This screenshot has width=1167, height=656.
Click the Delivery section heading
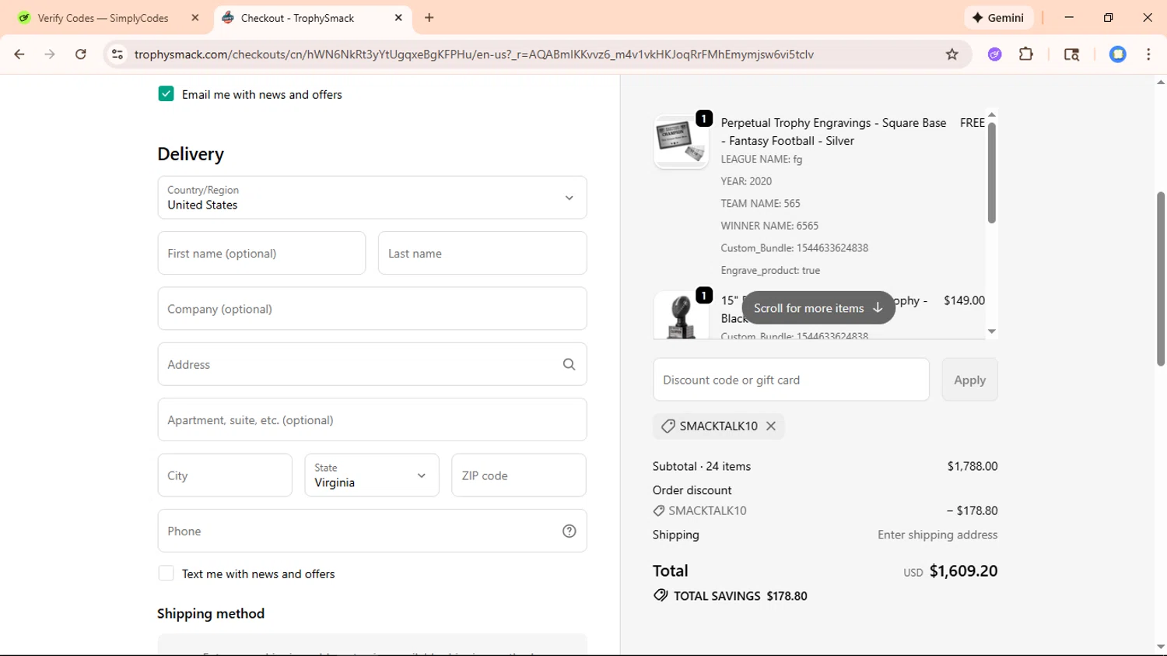pyautogui.click(x=191, y=154)
